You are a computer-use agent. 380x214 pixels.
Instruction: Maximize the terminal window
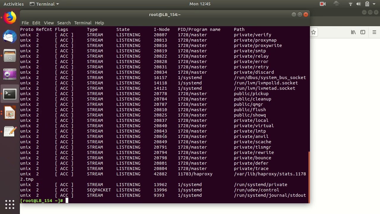coord(300,15)
